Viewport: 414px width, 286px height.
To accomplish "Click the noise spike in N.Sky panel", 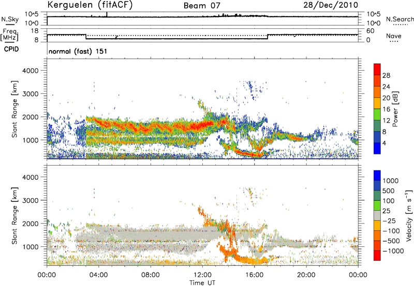I will coord(107,14).
